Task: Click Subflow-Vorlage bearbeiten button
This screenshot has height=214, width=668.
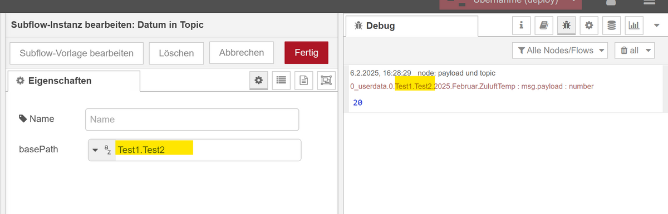Action: click(77, 53)
